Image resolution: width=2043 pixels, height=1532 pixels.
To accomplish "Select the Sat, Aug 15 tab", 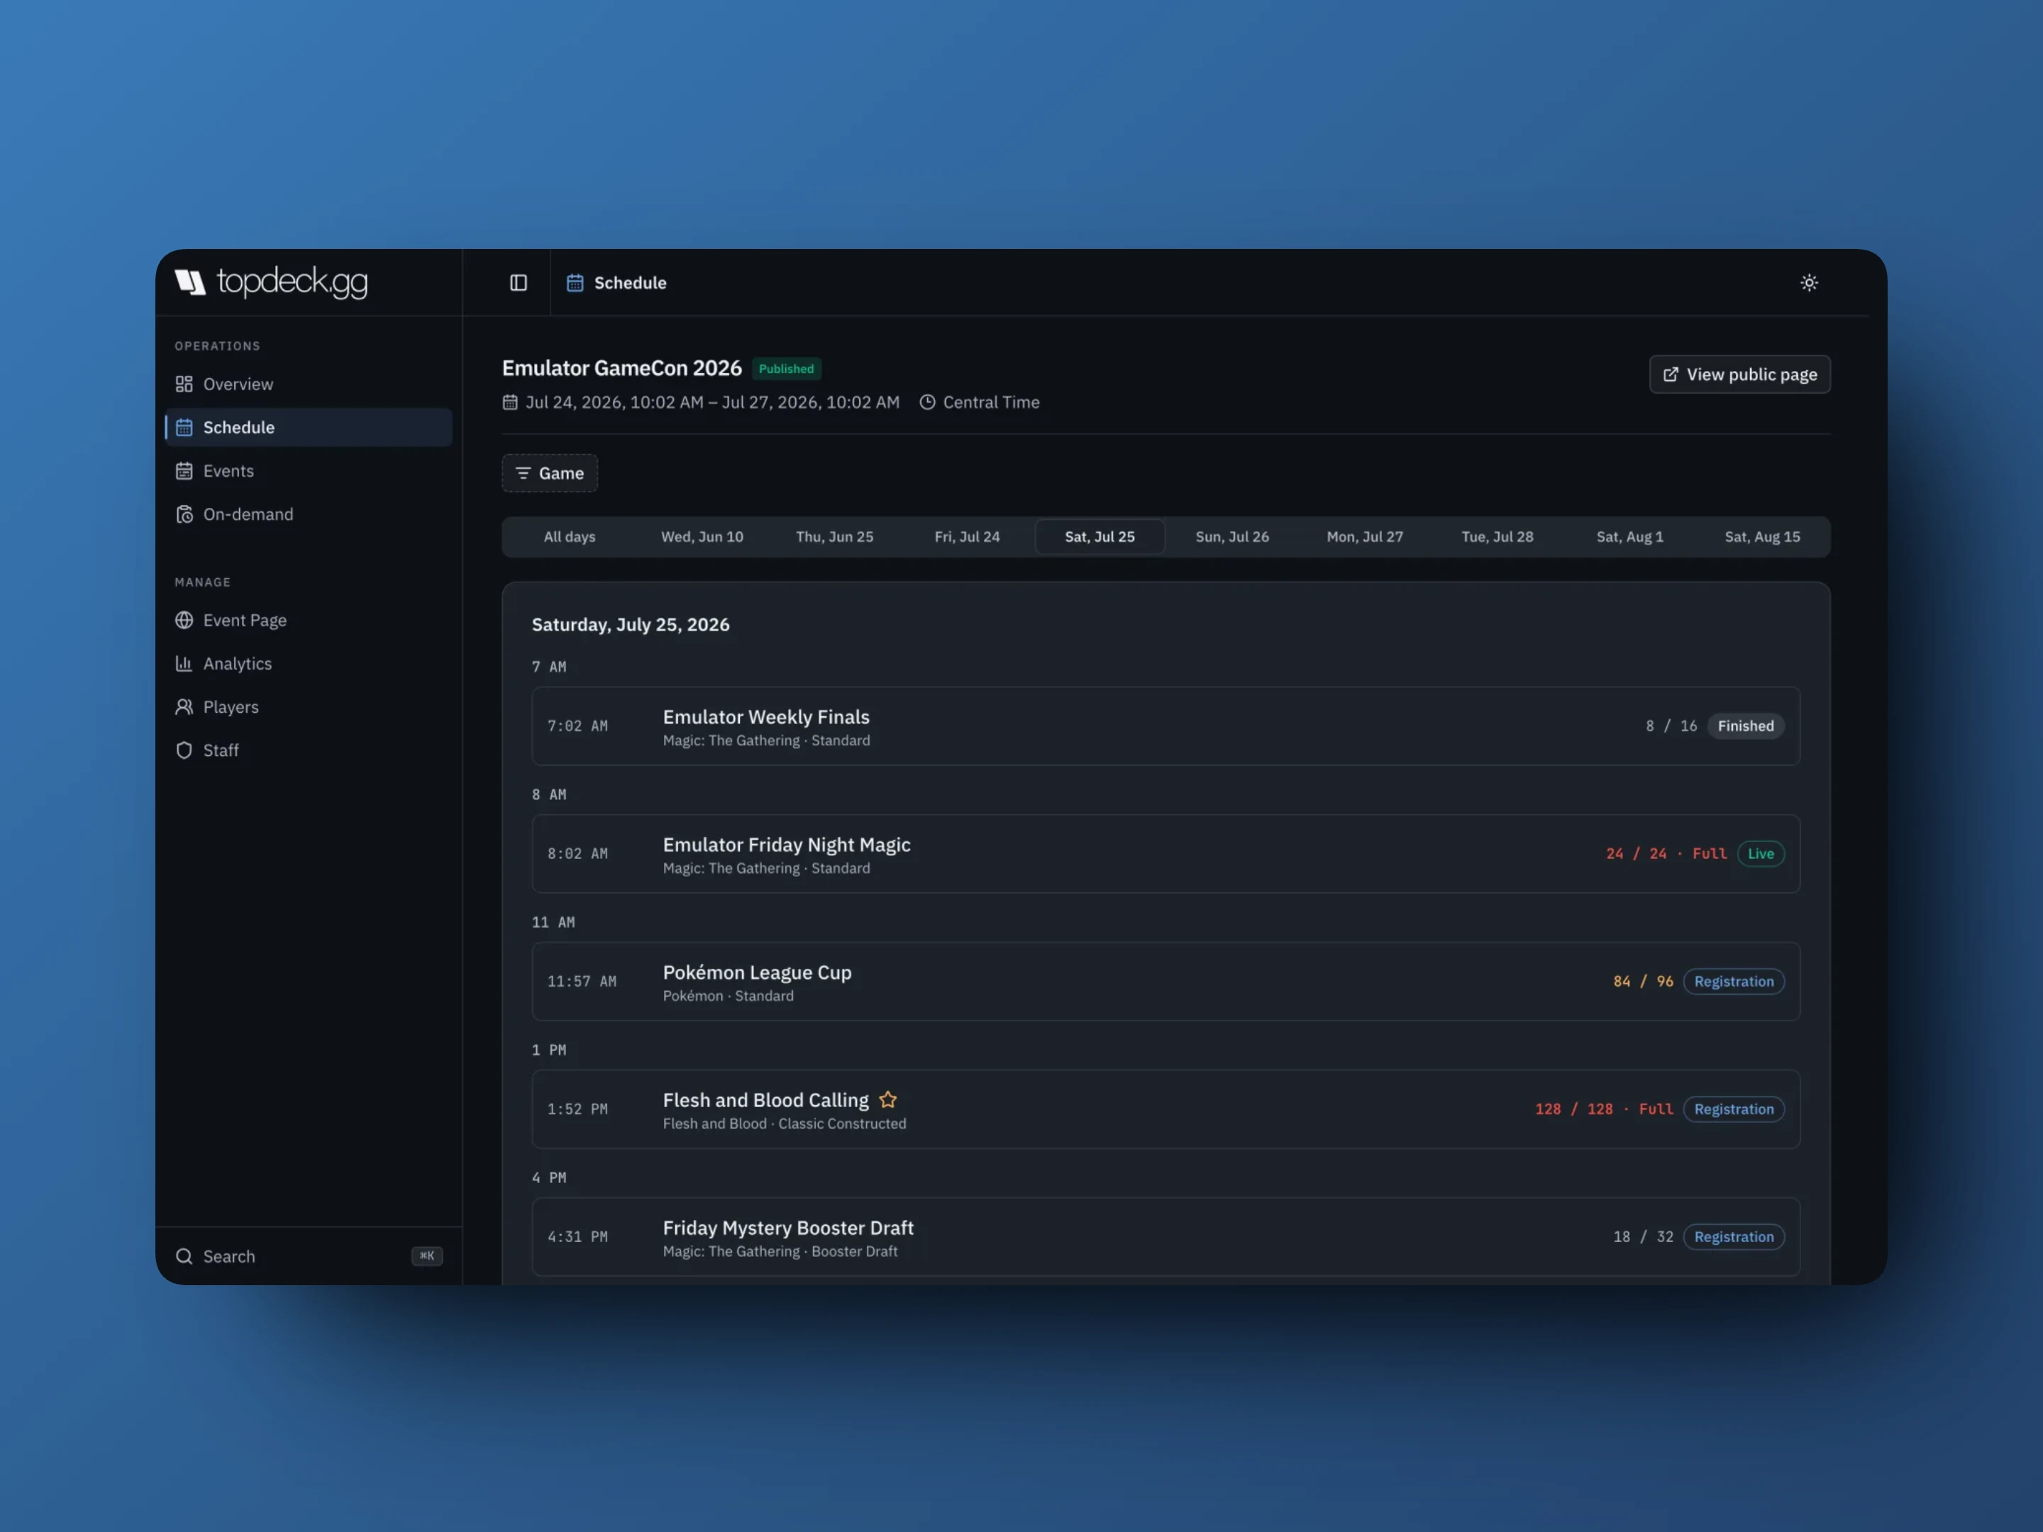I will (1762, 536).
